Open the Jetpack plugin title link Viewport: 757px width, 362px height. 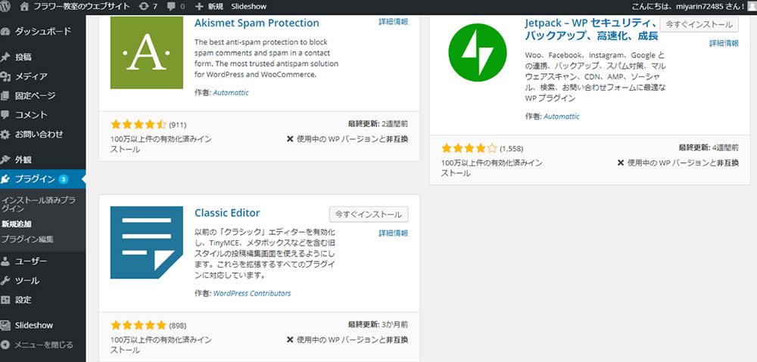[x=592, y=29]
